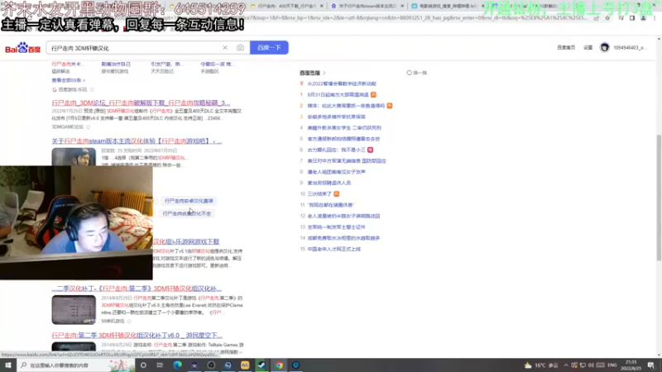Image resolution: width=662 pixels, height=372 pixels.
Task: Open 行尸走肉:第二季 汉化补丁v6.0 游民星空 result
Action: pos(137,336)
